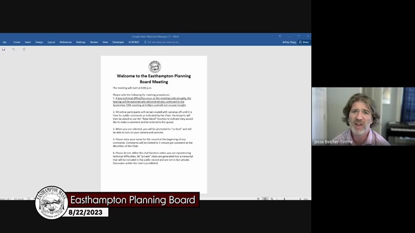Select Print Layout view icon in status bar

click(265, 198)
